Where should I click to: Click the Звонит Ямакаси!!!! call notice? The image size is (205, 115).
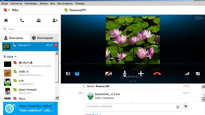(x=136, y=86)
